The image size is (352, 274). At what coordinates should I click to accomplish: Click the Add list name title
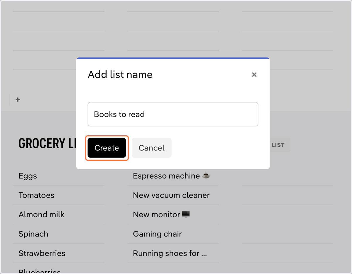coord(120,75)
